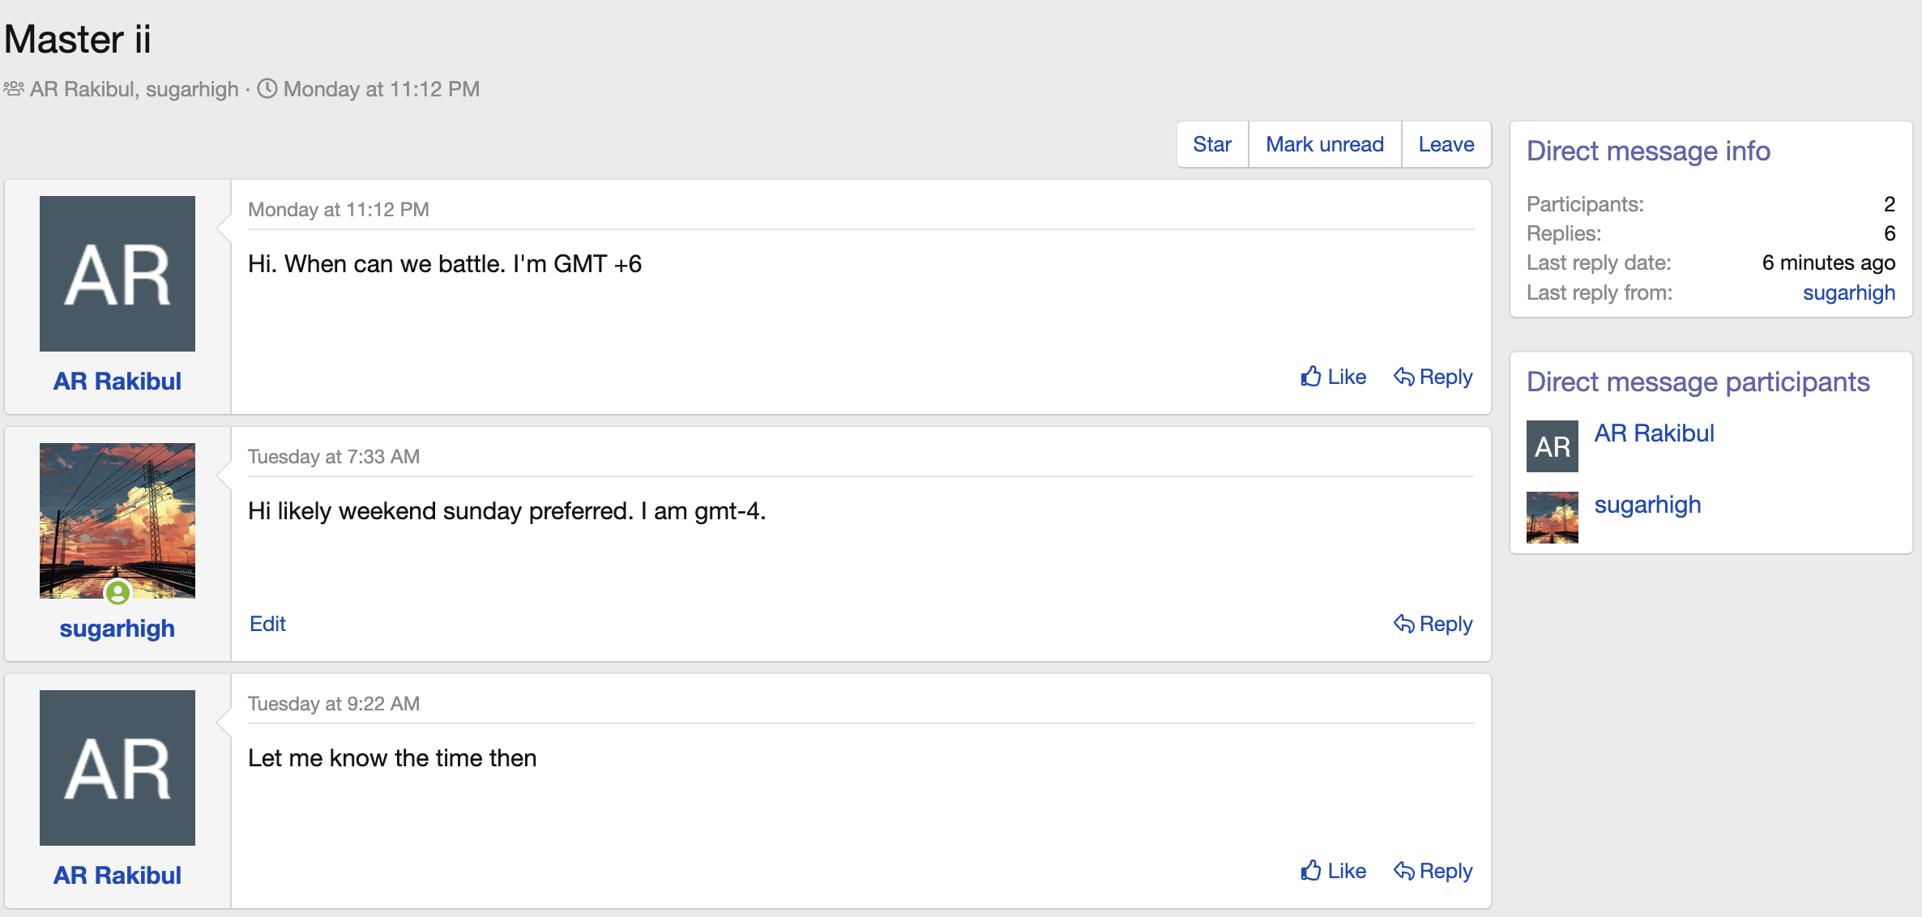Mark the conversation as unread
Viewport: 1922px width, 917px height.
point(1324,144)
